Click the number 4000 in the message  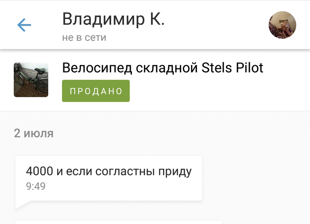(39, 171)
